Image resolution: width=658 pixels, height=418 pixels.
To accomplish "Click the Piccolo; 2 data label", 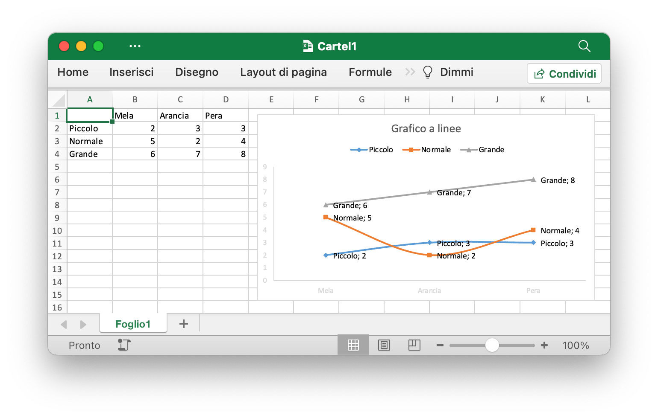I will coord(350,256).
